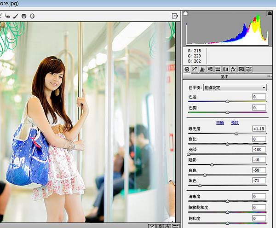Click the 色溫 value field
276x228 pixels.
(x=259, y=97)
